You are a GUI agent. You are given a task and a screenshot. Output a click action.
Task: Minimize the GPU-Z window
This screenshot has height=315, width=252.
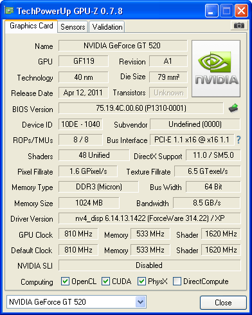(212, 10)
